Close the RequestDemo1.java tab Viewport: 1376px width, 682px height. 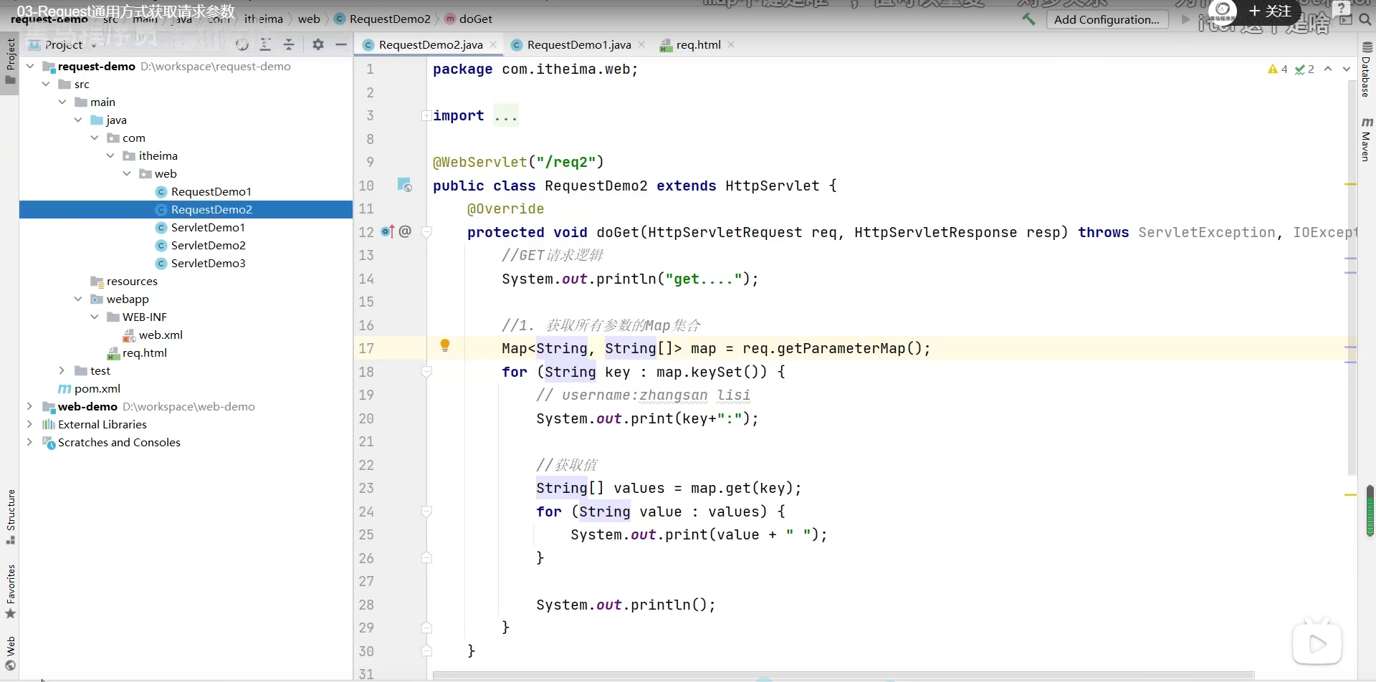pos(641,44)
